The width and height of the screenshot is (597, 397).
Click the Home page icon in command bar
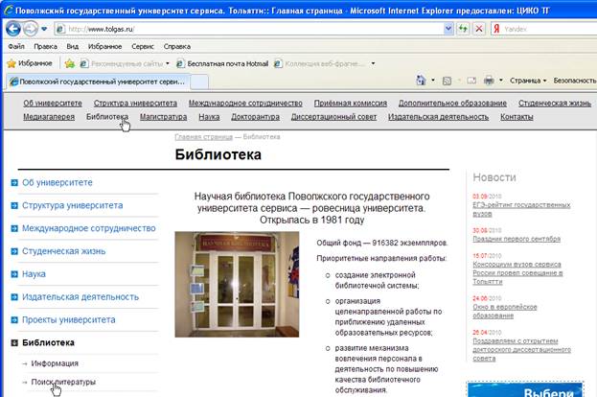pyautogui.click(x=421, y=81)
